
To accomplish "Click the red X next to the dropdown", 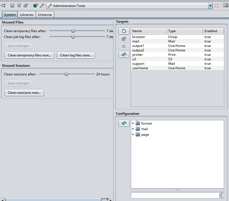I will 217,6.
